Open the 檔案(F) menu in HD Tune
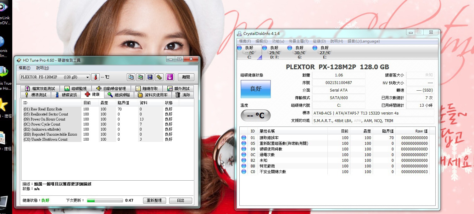The height and width of the screenshot is (214, 474). (25, 68)
